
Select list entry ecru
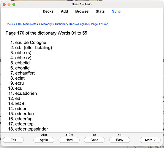point(19,83)
